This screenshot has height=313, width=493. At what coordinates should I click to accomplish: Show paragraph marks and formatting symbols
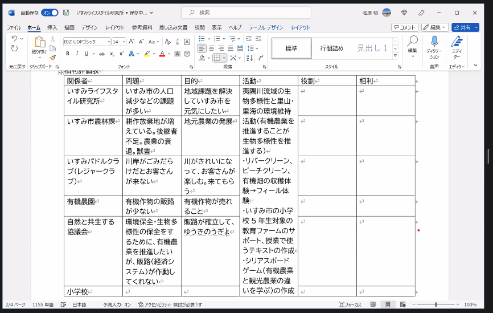point(260,58)
